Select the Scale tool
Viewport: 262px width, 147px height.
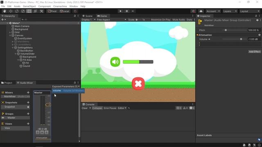click(x=23, y=11)
